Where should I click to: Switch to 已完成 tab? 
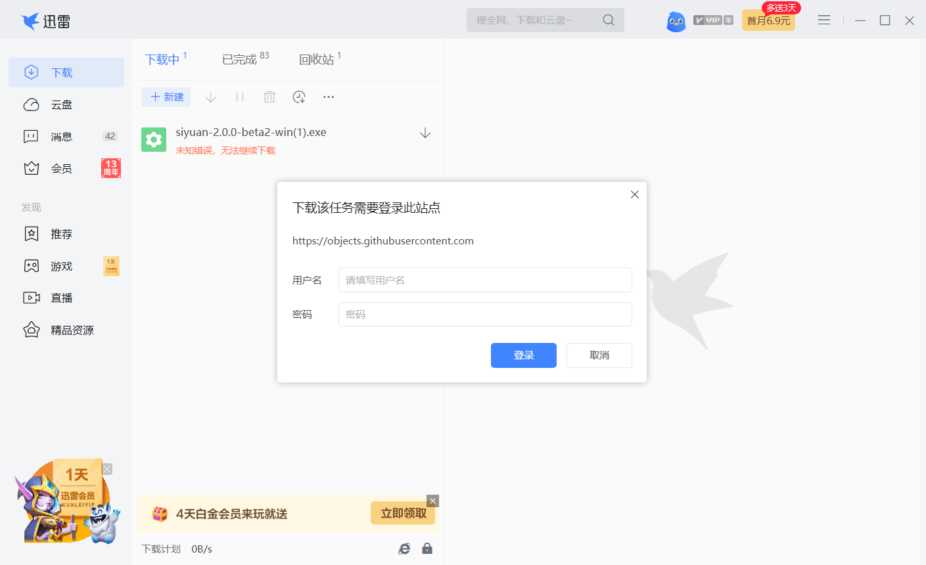tap(245, 59)
